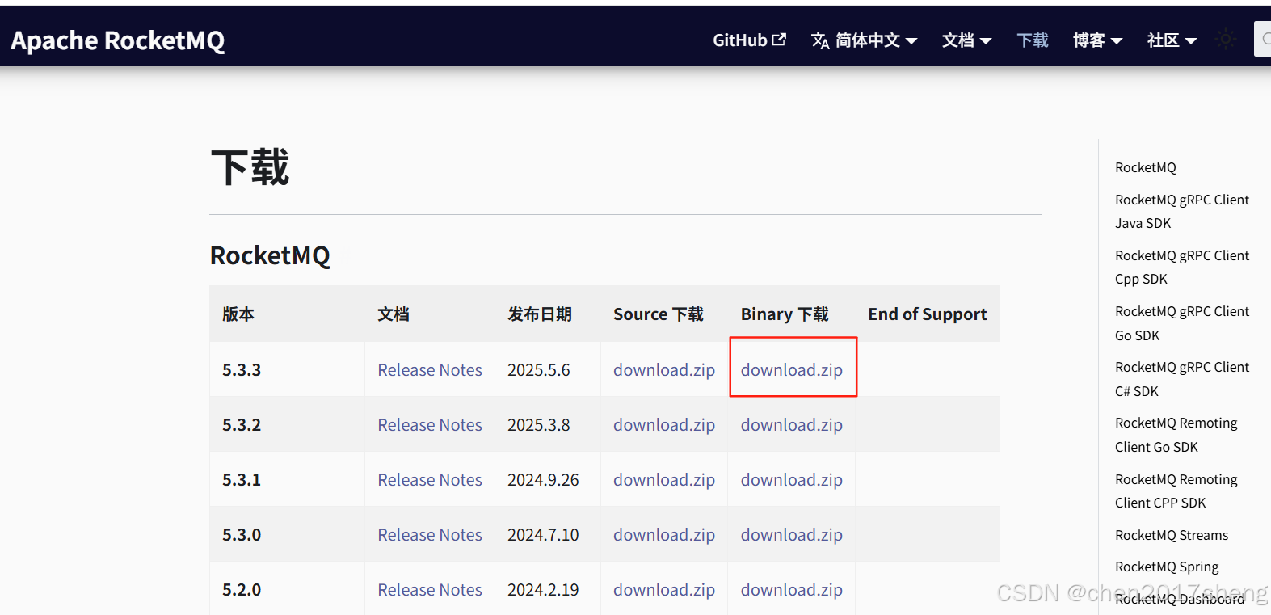Click the RocketMQ section heading
The image size is (1271, 615).
click(x=270, y=255)
